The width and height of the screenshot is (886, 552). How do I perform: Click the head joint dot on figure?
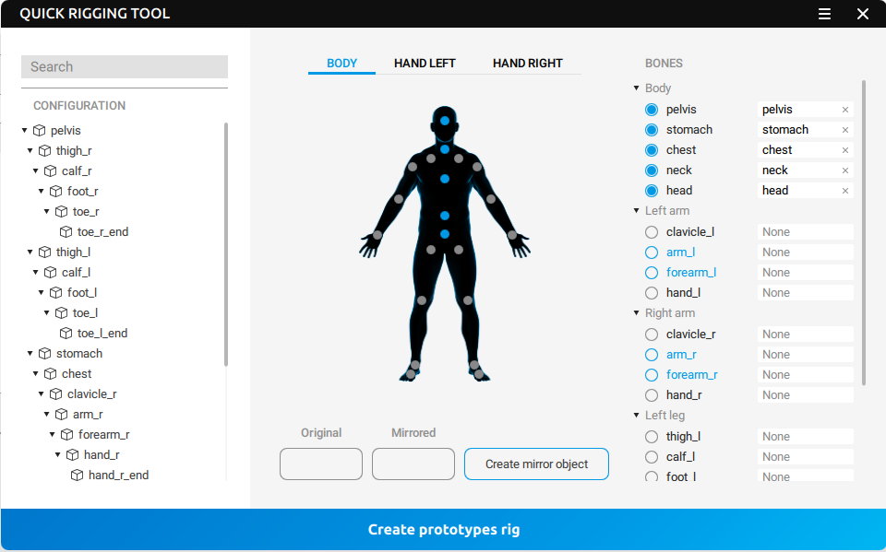tap(445, 121)
